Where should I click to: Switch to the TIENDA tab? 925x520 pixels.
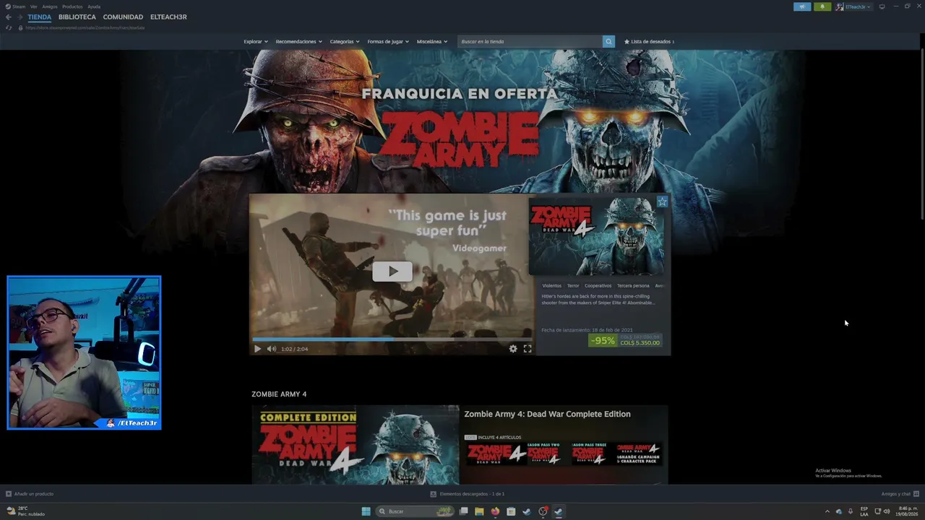pos(40,17)
